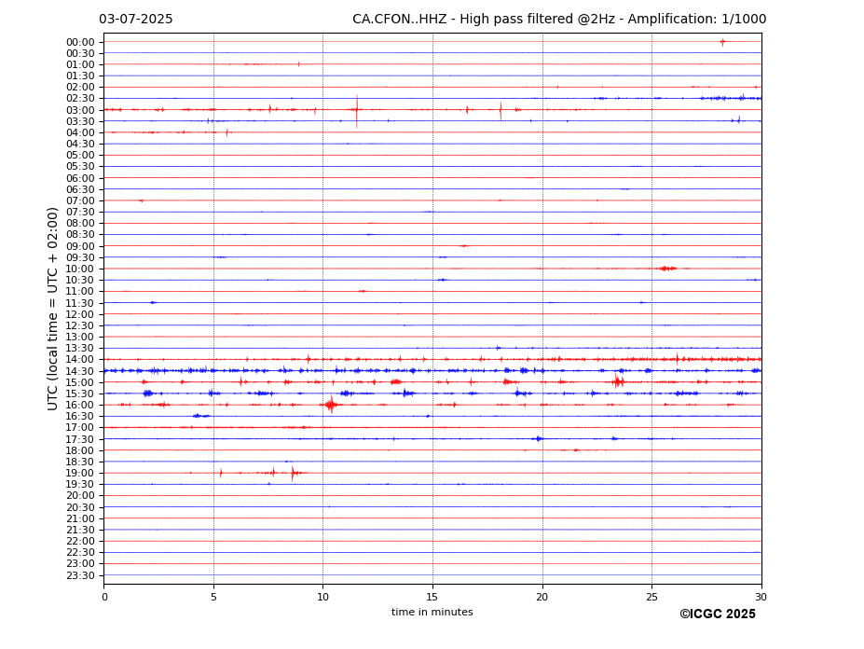Click the red spike near minute 28 on the 00:00 trace

722,42
